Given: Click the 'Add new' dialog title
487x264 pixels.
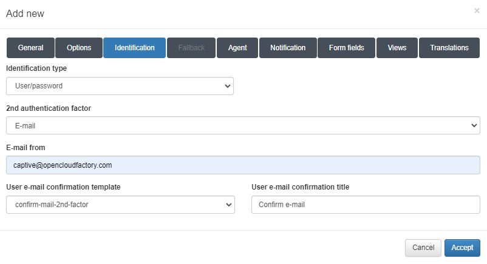Looking at the screenshot, I should point(25,13).
